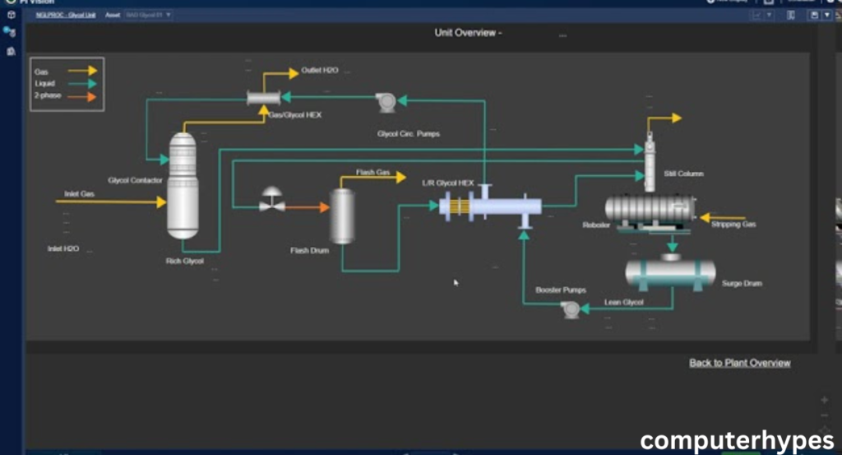Click the 2-phase entry in the legend
Screen dimensions: 842x455
(48, 95)
